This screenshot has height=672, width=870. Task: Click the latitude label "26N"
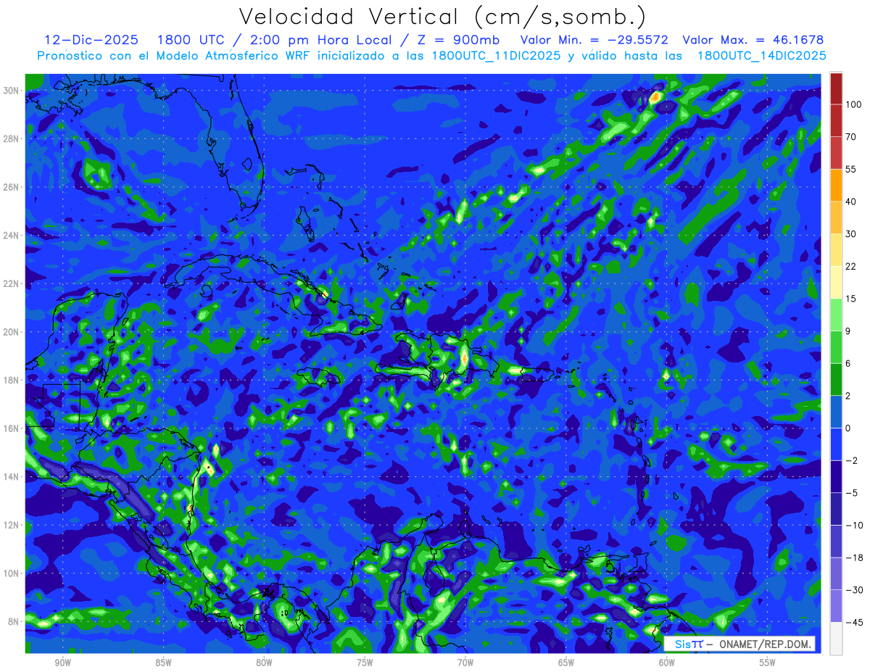(x=12, y=187)
